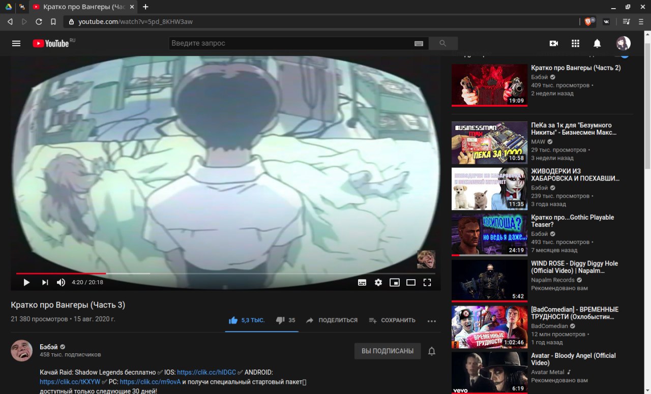Open a new browser tab
The image size is (651, 394).
pyautogui.click(x=145, y=7)
